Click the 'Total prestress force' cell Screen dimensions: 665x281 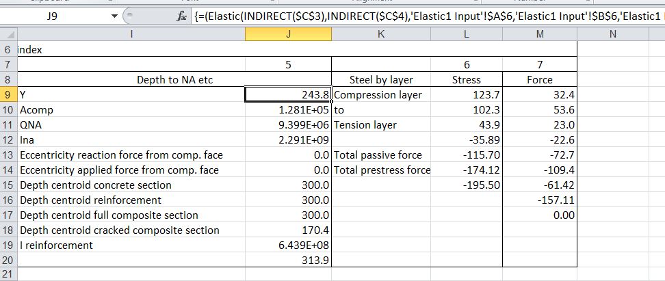point(381,170)
